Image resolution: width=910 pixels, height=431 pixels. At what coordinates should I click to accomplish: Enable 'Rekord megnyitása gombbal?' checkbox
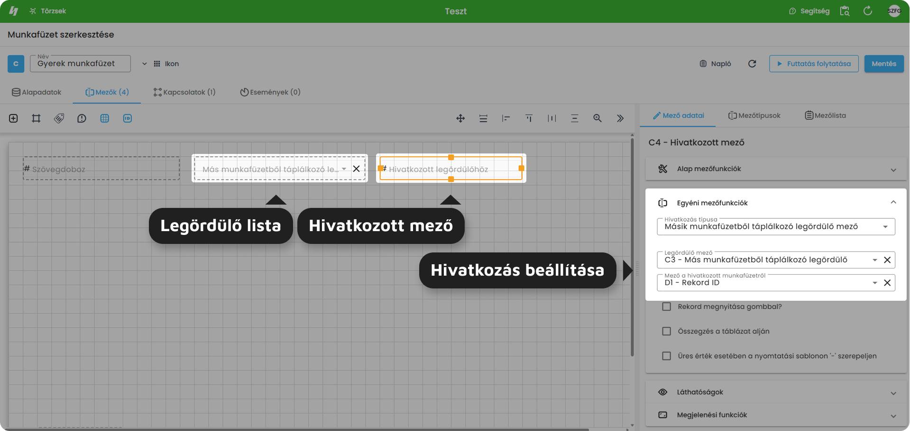667,306
